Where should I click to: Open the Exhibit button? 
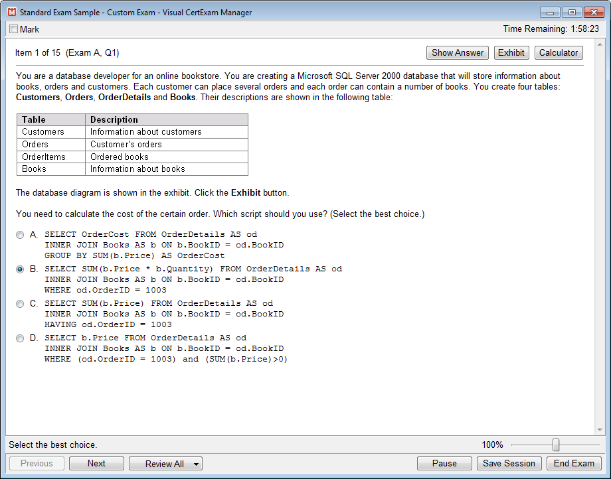pos(511,53)
